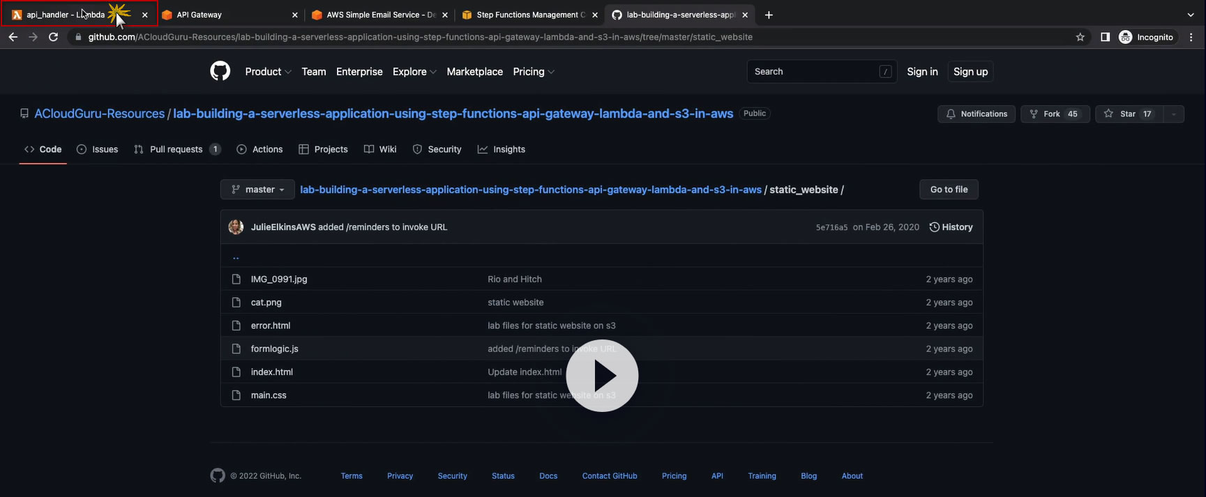Open Chrome three-dot menu
This screenshot has width=1206, height=497.
point(1191,37)
